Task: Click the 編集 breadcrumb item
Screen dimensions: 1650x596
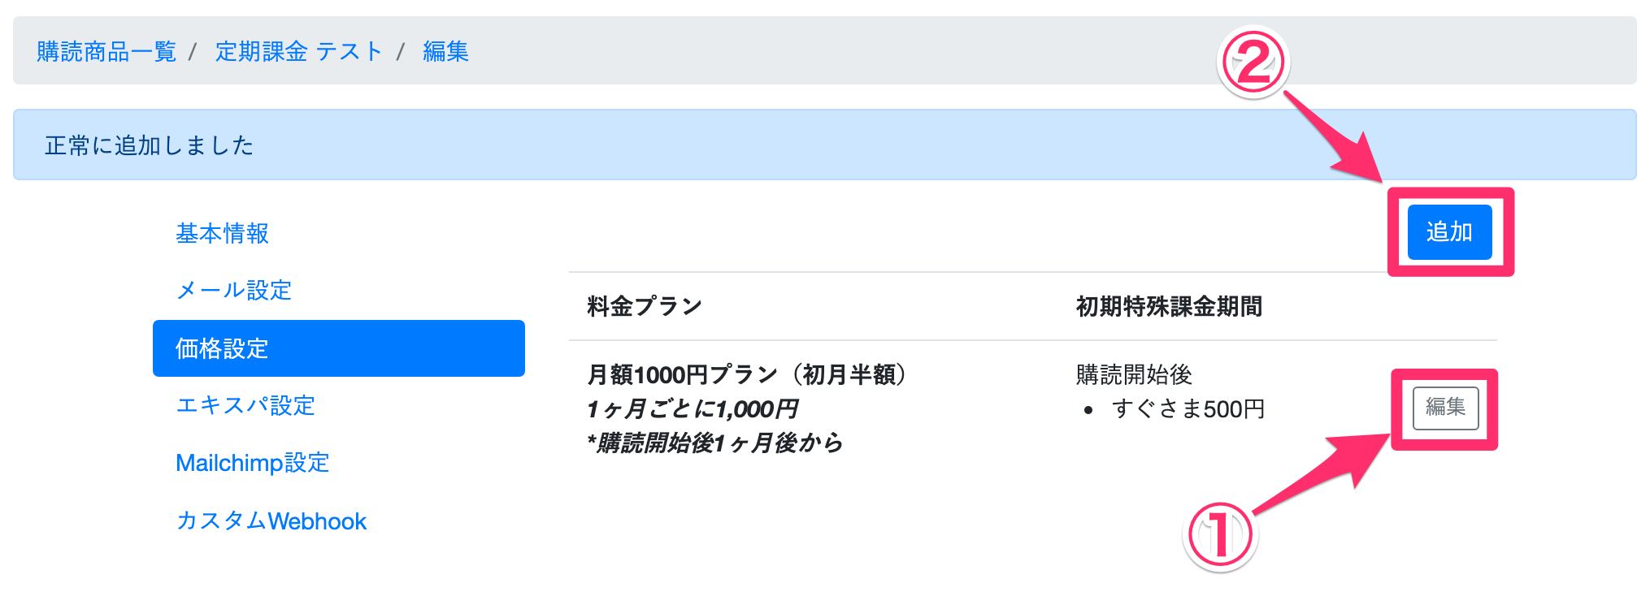Action: pyautogui.click(x=445, y=52)
